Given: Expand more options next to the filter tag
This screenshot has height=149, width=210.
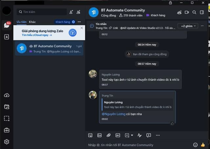Looking at the screenshot, I should [x=79, y=22].
